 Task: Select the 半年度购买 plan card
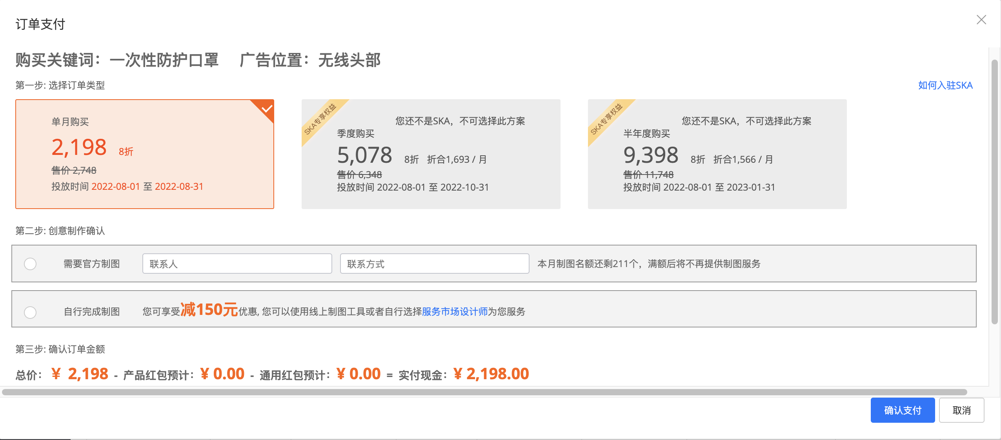tap(717, 154)
